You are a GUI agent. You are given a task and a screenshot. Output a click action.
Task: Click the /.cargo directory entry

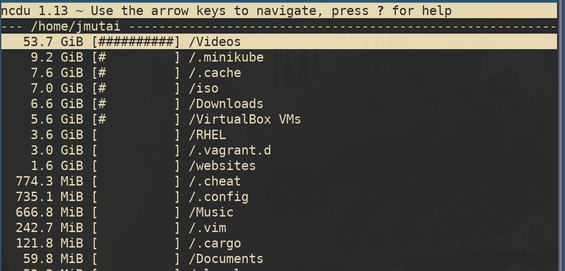point(215,243)
